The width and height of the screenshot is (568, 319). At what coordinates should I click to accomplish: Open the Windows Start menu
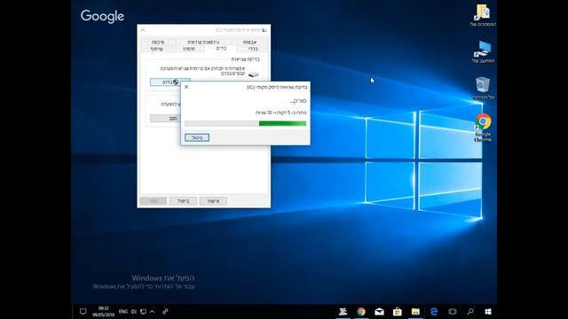click(488, 311)
